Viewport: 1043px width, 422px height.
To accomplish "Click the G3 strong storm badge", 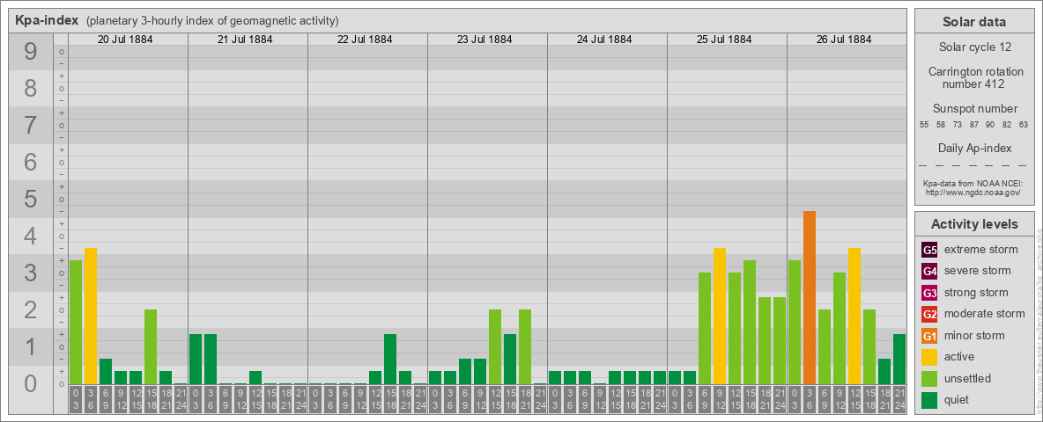I will (x=929, y=293).
